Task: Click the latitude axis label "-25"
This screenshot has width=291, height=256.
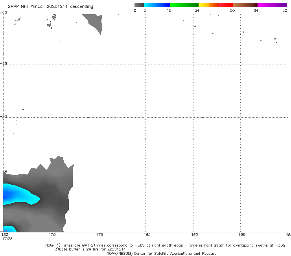Action: point(4,63)
